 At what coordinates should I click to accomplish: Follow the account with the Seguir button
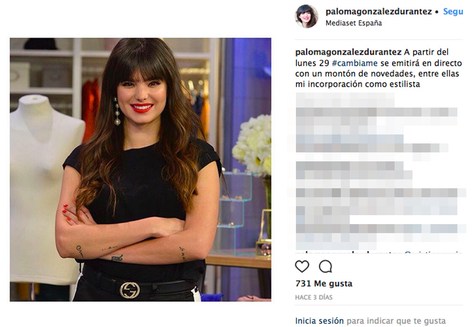click(453, 11)
